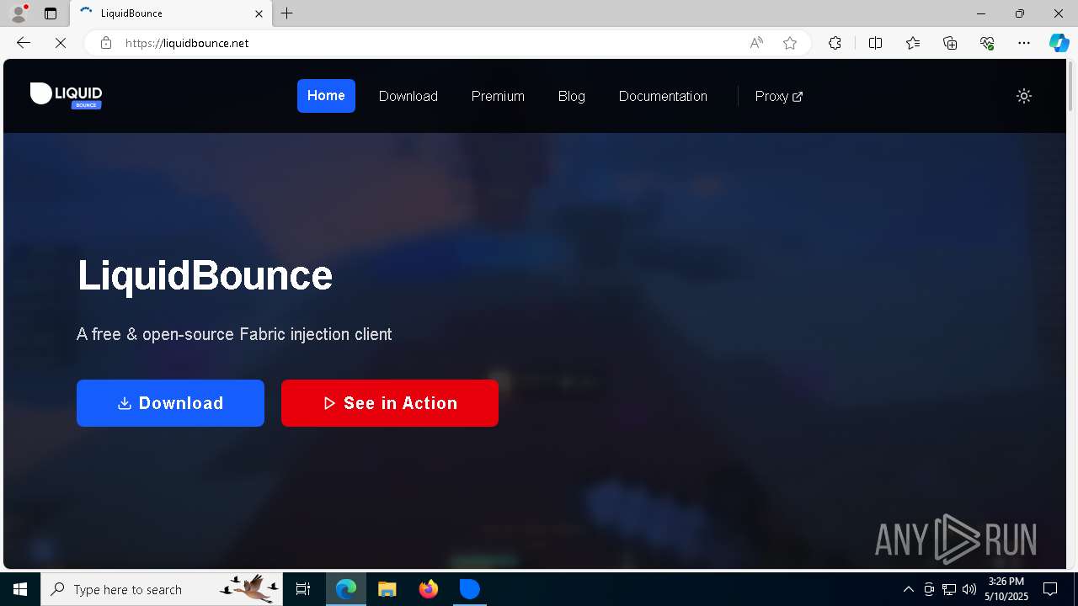This screenshot has width=1078, height=606.
Task: Toggle the light/dark theme sun icon
Action: pos(1024,96)
